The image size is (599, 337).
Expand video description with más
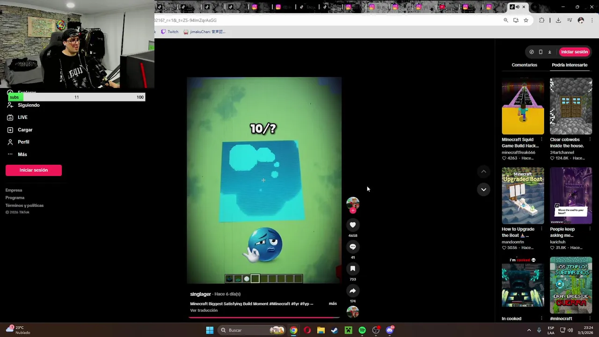[x=333, y=304]
